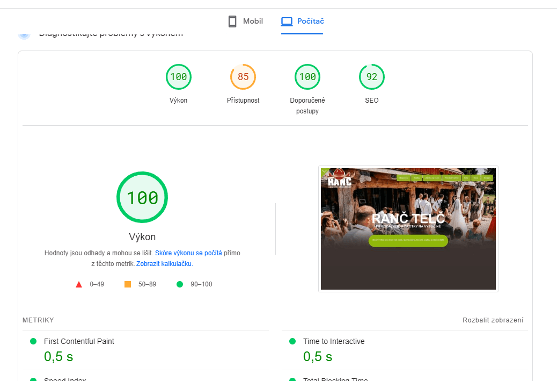Click the orange square 50–89 legend icon
This screenshot has width=557, height=381.
[128, 284]
